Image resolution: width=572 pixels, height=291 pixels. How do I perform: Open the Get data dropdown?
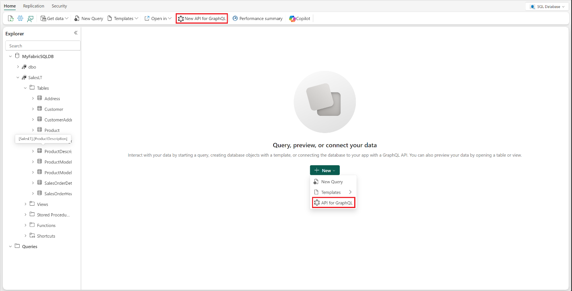click(54, 18)
